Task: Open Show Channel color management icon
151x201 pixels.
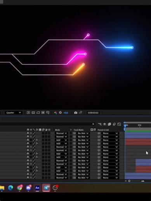Action: [x=56, y=112]
